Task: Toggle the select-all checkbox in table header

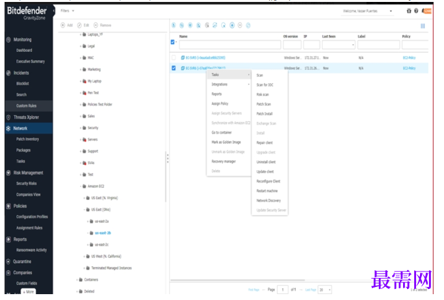Action: click(172, 42)
